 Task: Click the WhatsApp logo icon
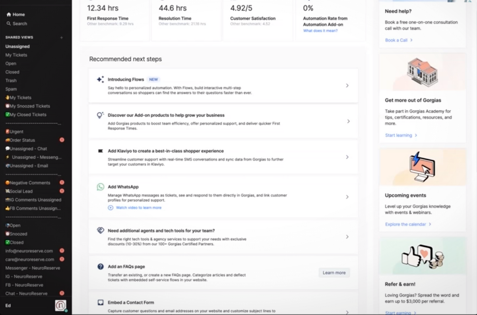point(100,187)
